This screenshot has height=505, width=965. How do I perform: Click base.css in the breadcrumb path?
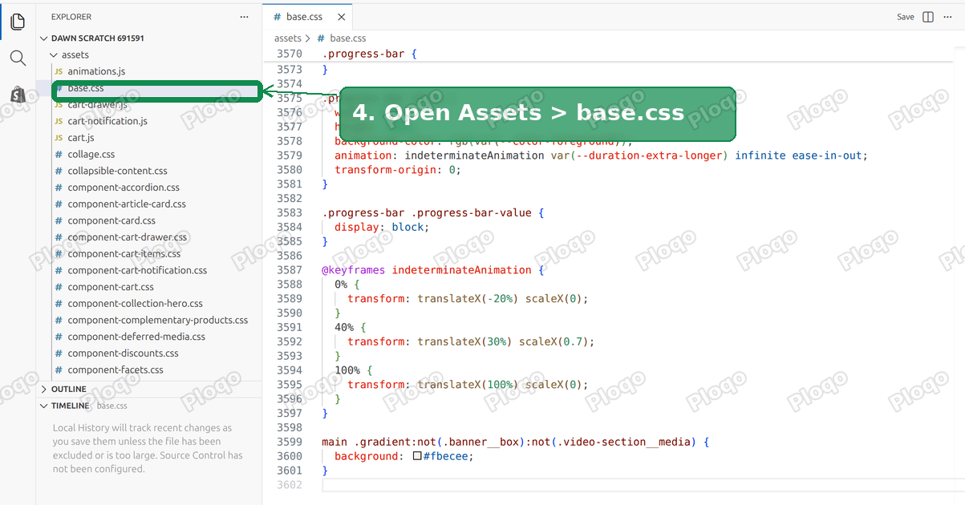(x=348, y=38)
